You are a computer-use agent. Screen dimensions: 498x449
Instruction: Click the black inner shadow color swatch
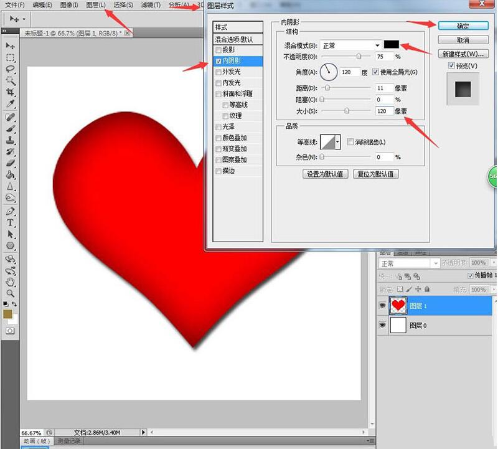pos(392,44)
